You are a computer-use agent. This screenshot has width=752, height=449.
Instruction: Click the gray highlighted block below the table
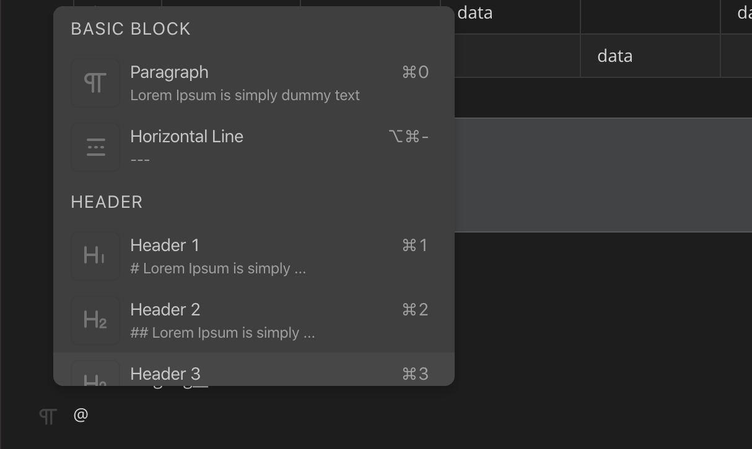coord(602,175)
